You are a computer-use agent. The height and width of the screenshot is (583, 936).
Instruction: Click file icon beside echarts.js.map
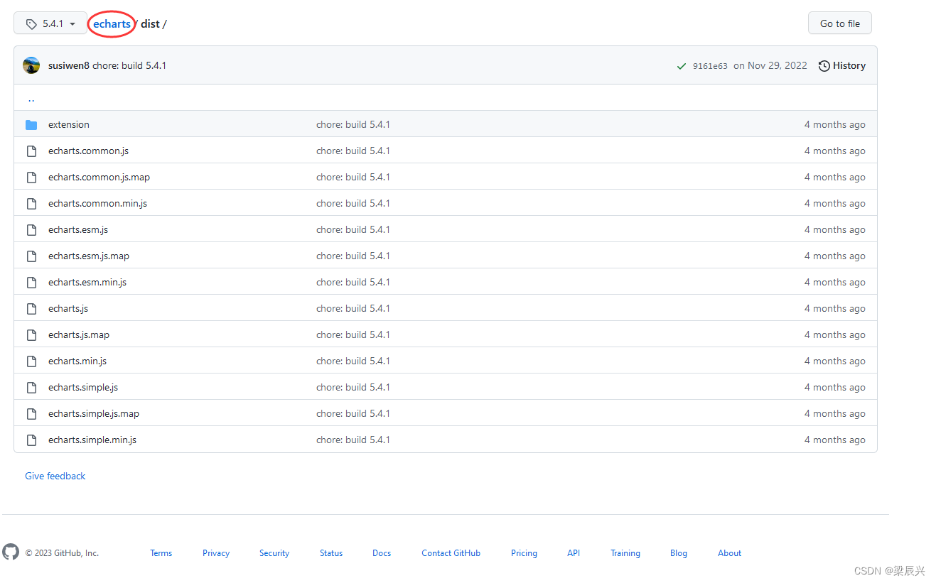pyautogui.click(x=31, y=334)
